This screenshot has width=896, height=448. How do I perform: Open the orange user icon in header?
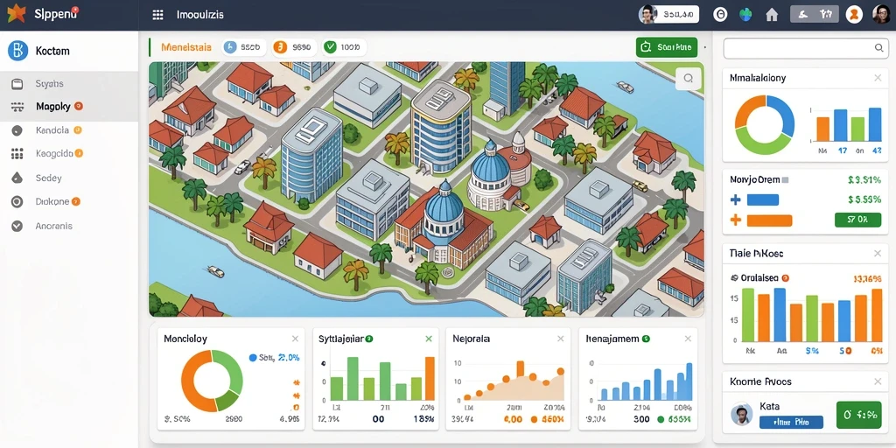point(854,15)
